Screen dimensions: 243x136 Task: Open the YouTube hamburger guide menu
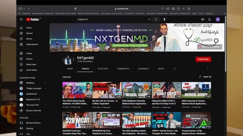[21, 19]
